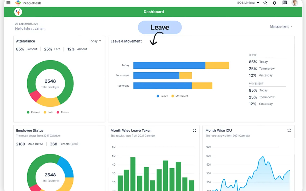Click the yellow Movement bar for Today
The width and height of the screenshot is (306, 191).
(217, 65)
